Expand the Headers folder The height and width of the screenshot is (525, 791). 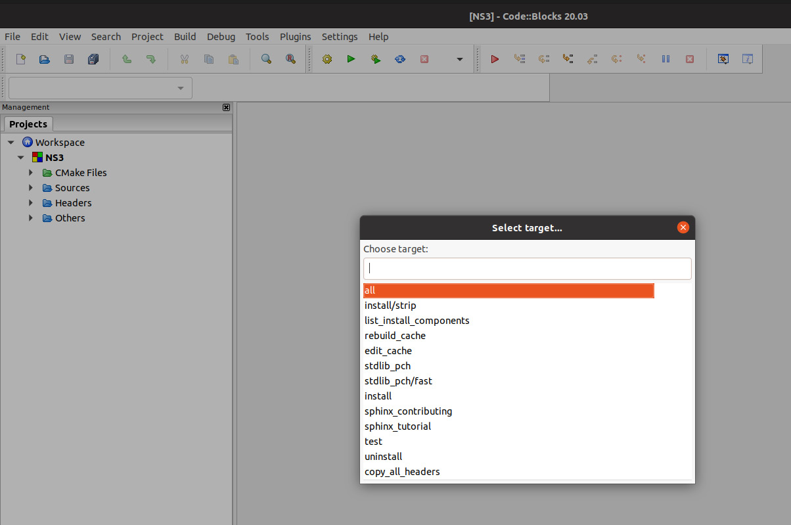(x=31, y=203)
